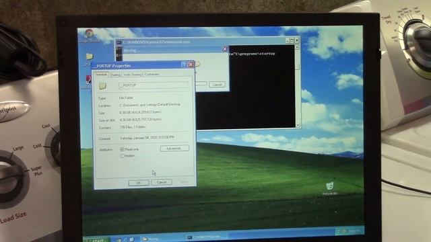Click the 'Size on disk' value text
Viewport: 431px width, 242px height.
coord(141,120)
